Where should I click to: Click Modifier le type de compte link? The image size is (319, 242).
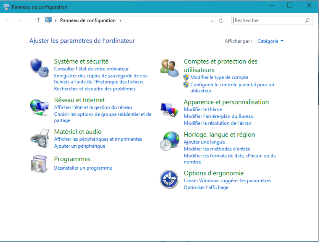click(x=219, y=77)
